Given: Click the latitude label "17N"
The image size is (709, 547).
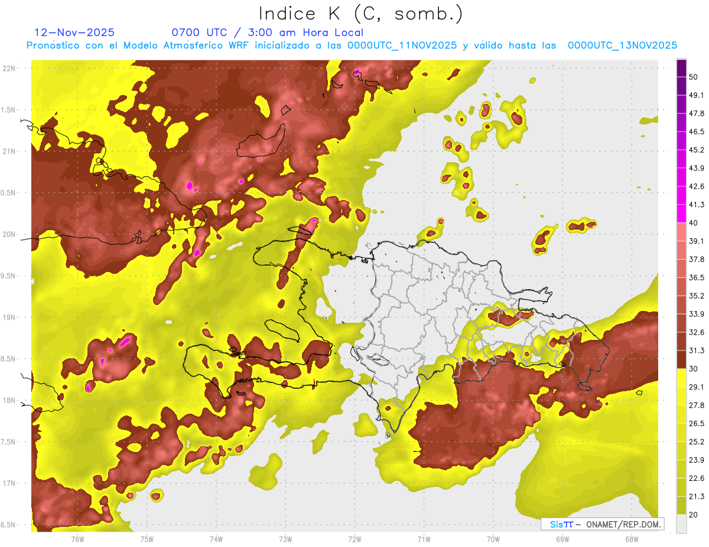Looking at the screenshot, I should pos(9,483).
